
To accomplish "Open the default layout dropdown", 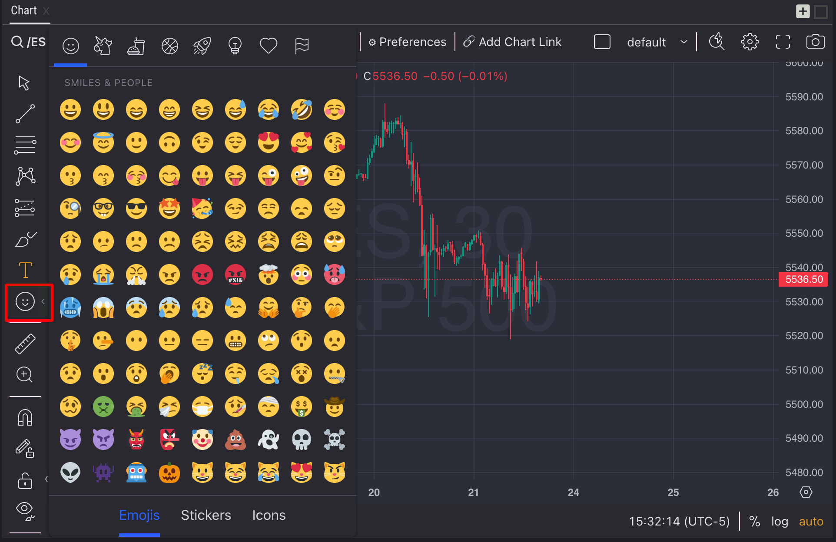I will [656, 42].
